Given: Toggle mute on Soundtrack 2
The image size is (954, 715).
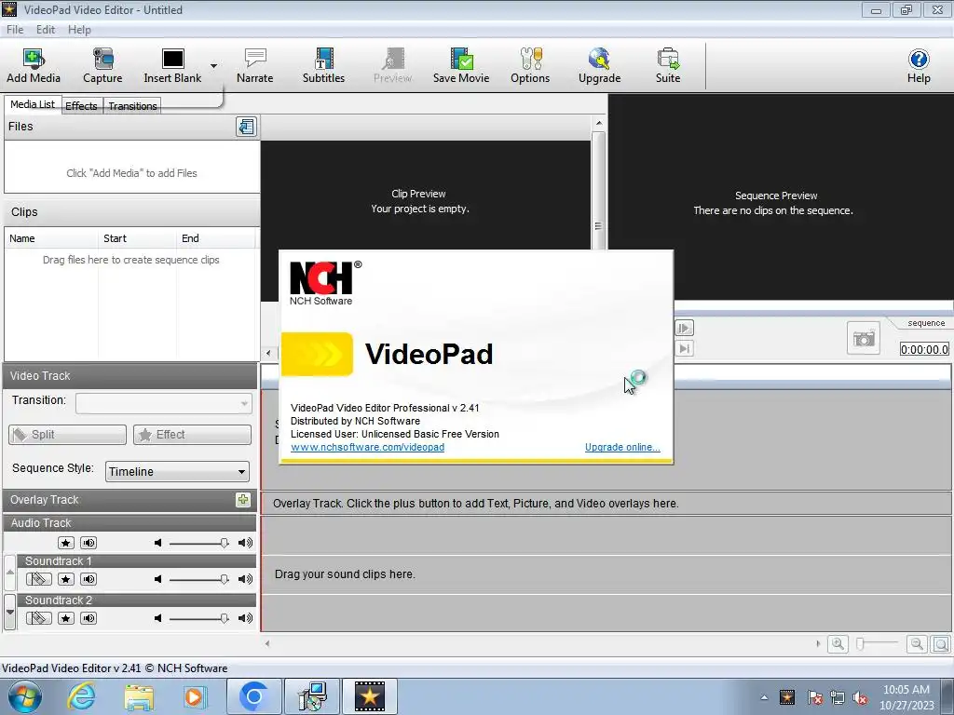Looking at the screenshot, I should (x=89, y=618).
